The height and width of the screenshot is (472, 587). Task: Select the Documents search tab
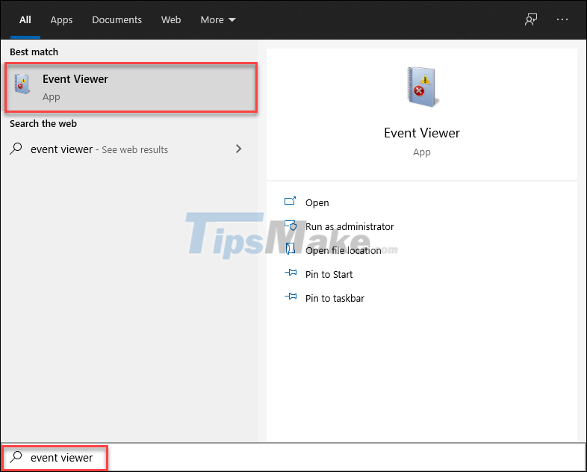pos(117,20)
